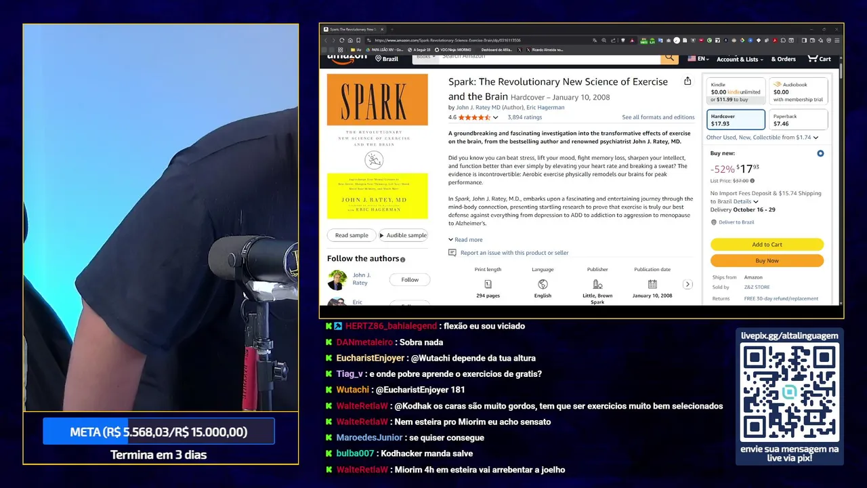867x488 pixels.
Task: Click the Spark book cover image
Action: point(377,146)
